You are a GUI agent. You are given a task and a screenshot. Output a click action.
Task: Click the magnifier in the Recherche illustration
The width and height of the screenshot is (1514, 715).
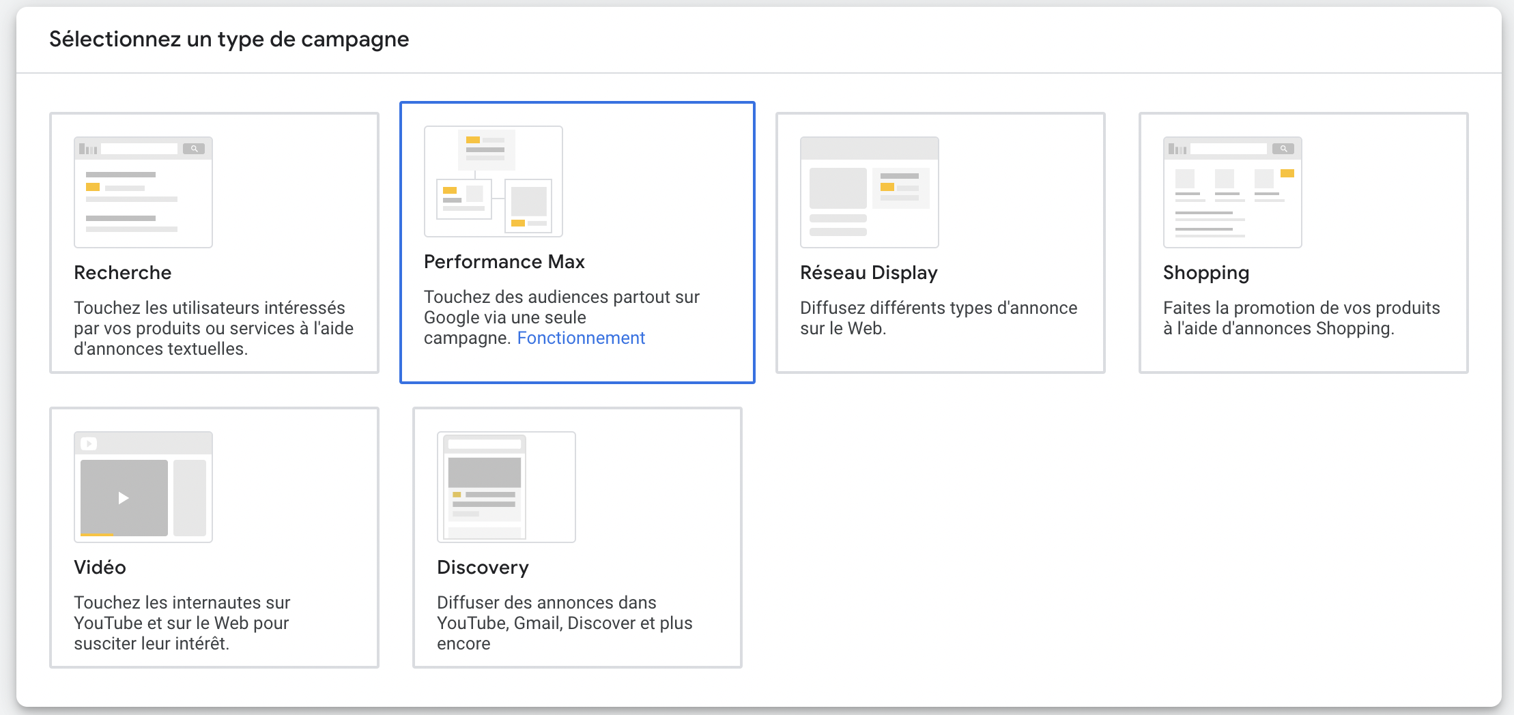tap(194, 149)
